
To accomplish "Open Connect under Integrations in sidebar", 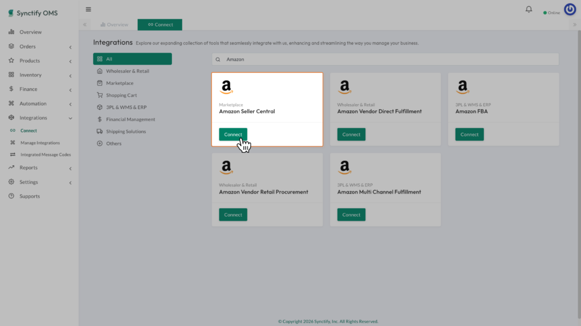I will tap(28, 131).
